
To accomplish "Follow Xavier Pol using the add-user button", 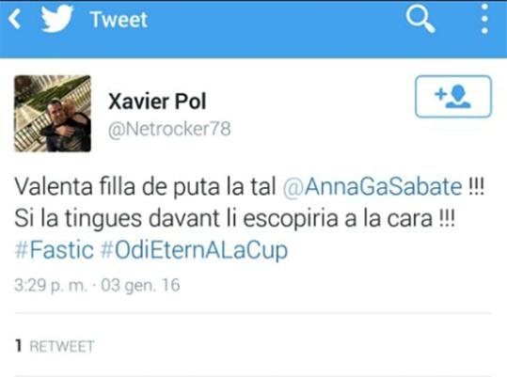I will (x=453, y=96).
